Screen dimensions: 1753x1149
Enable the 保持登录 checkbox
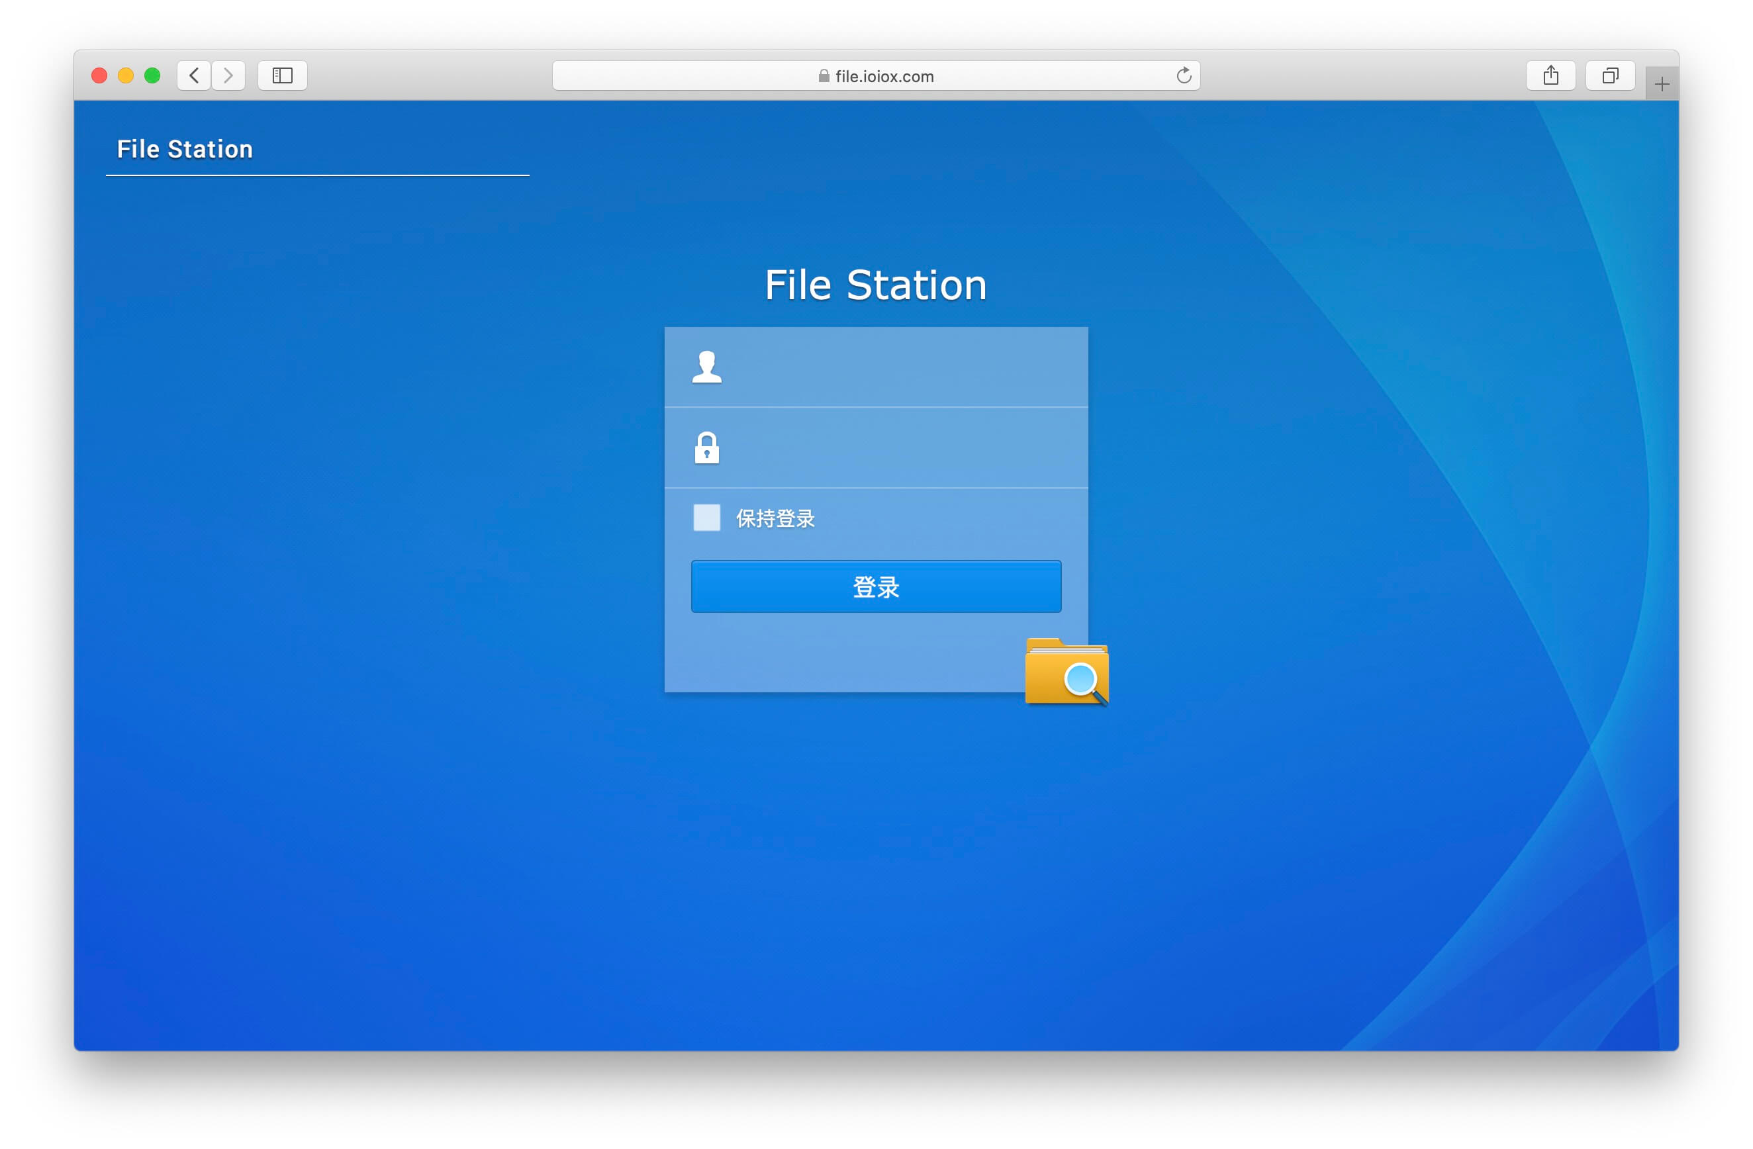coord(706,518)
